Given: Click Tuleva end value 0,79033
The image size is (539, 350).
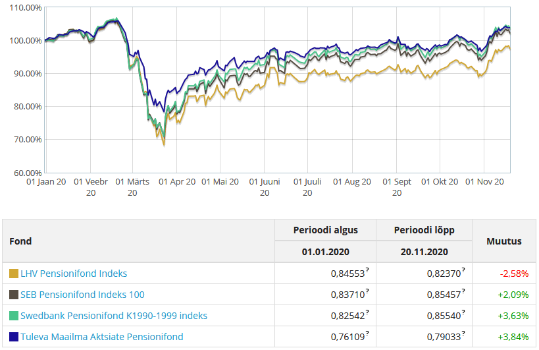Looking at the screenshot, I should tap(444, 337).
